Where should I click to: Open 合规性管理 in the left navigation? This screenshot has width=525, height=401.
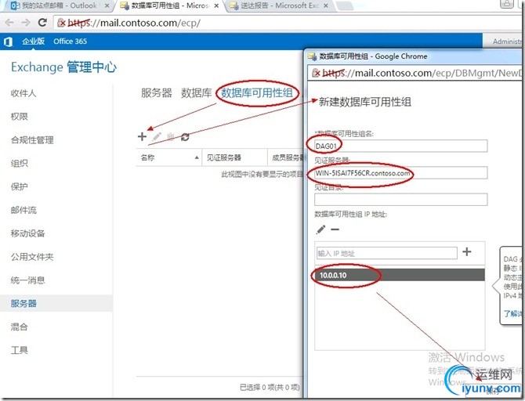32,140
